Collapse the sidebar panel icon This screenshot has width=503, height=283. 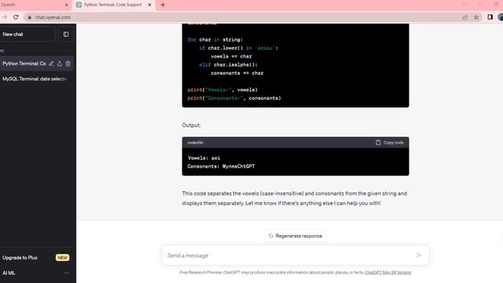click(x=66, y=35)
